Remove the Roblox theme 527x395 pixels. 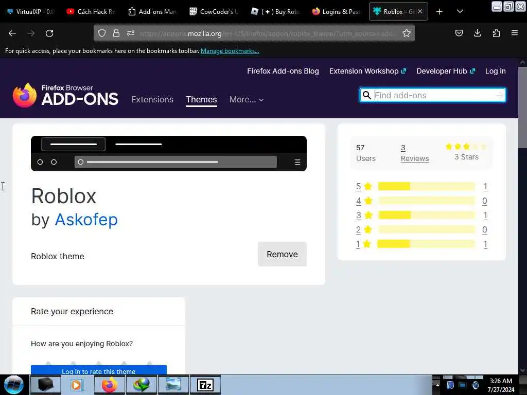click(283, 254)
